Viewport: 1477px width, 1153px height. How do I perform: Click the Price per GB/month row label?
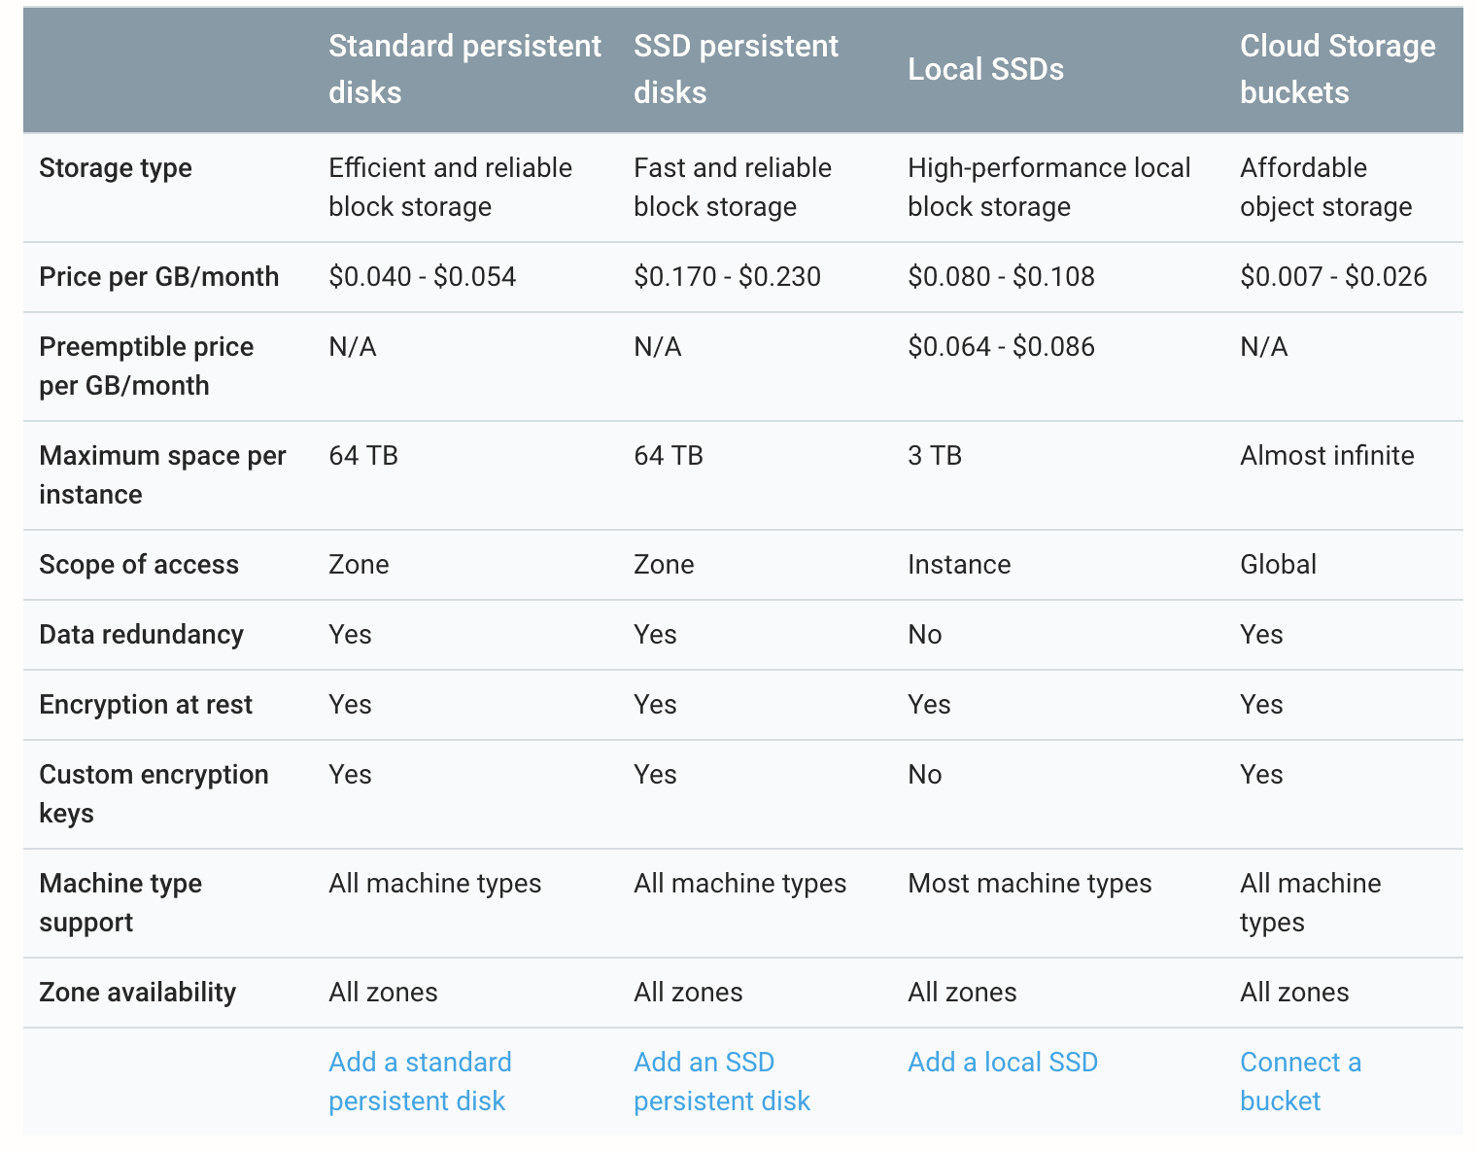(159, 277)
